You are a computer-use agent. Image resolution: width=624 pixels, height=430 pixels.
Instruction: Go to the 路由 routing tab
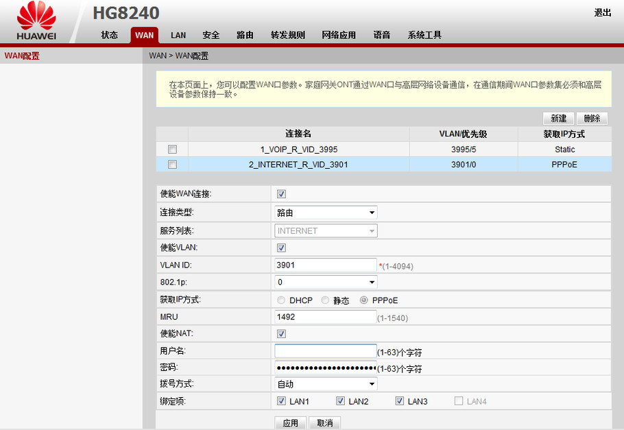tap(245, 35)
